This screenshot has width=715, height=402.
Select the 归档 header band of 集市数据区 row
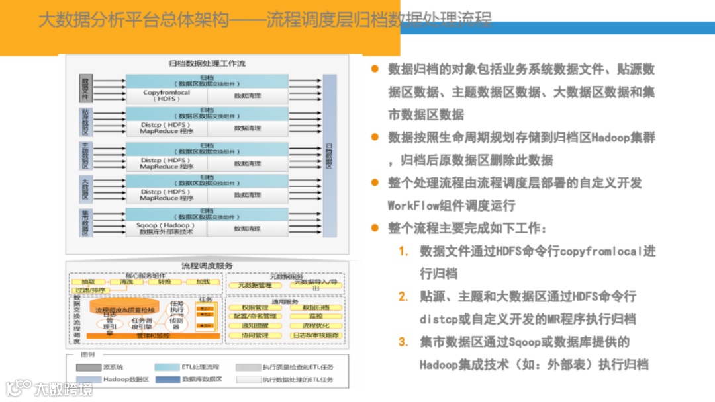(x=207, y=214)
